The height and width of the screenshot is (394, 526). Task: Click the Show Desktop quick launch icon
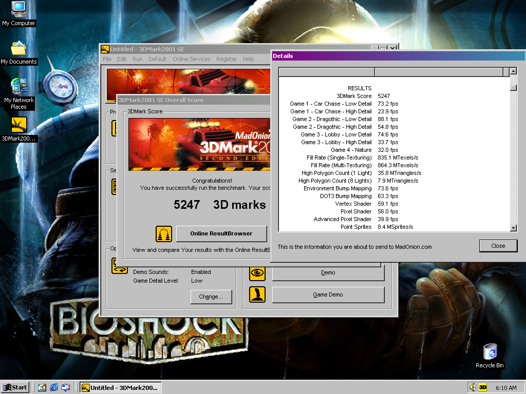(x=42, y=388)
